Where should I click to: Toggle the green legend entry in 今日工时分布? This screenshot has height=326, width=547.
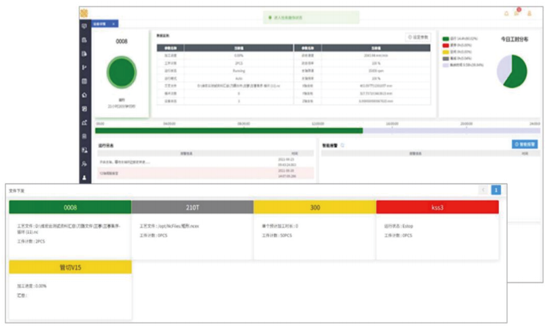pyautogui.click(x=460, y=39)
